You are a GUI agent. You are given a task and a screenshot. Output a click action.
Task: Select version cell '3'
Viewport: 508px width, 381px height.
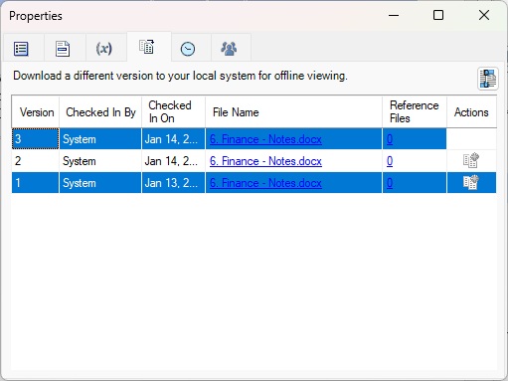click(x=36, y=138)
